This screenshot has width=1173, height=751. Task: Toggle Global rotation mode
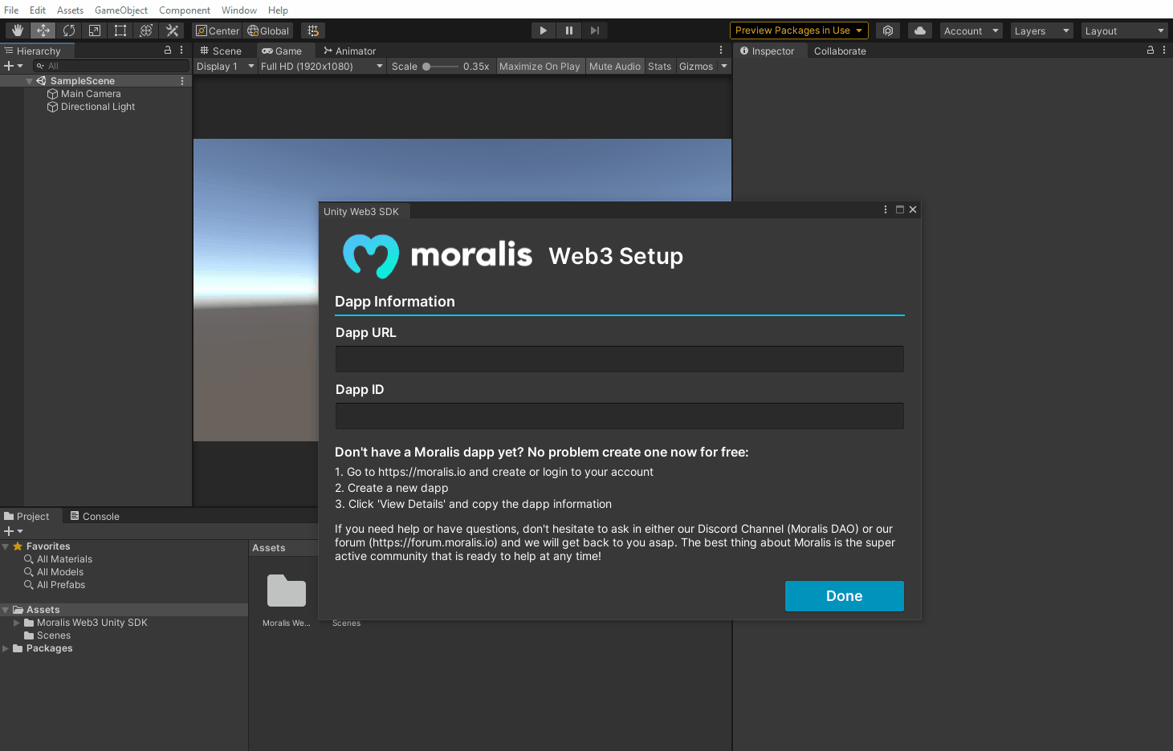pos(268,30)
